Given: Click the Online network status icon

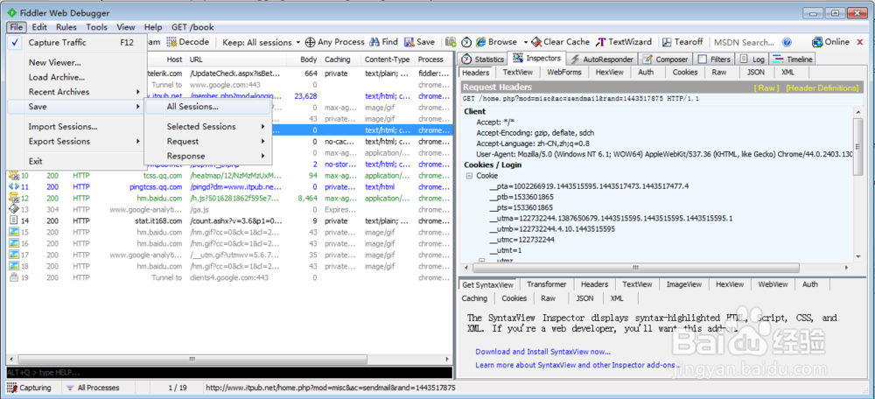Looking at the screenshot, I should (x=817, y=42).
